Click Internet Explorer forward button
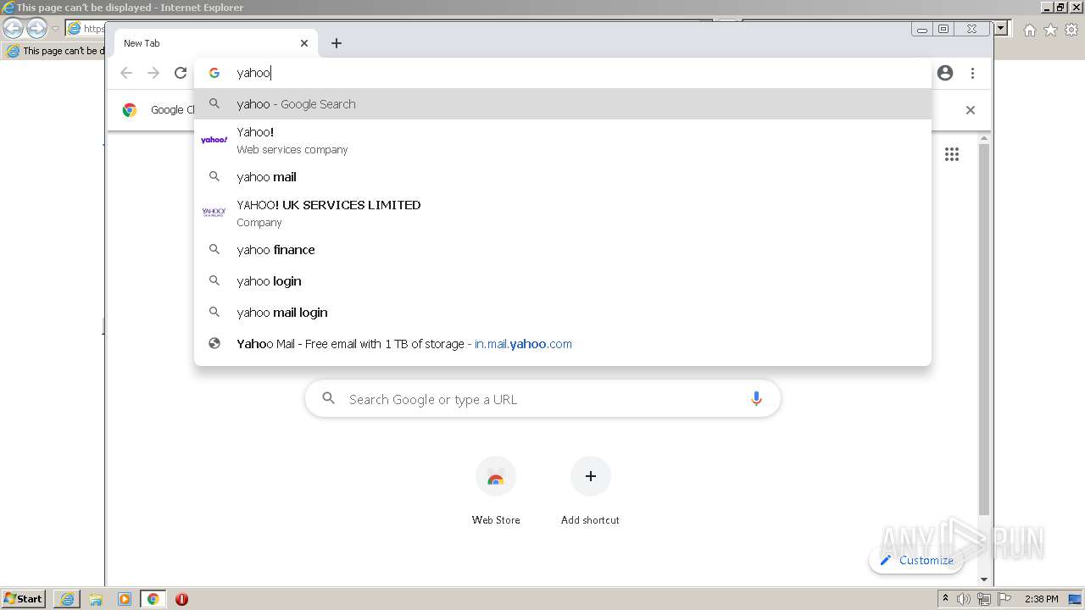The height and width of the screenshot is (610, 1085). [x=36, y=29]
